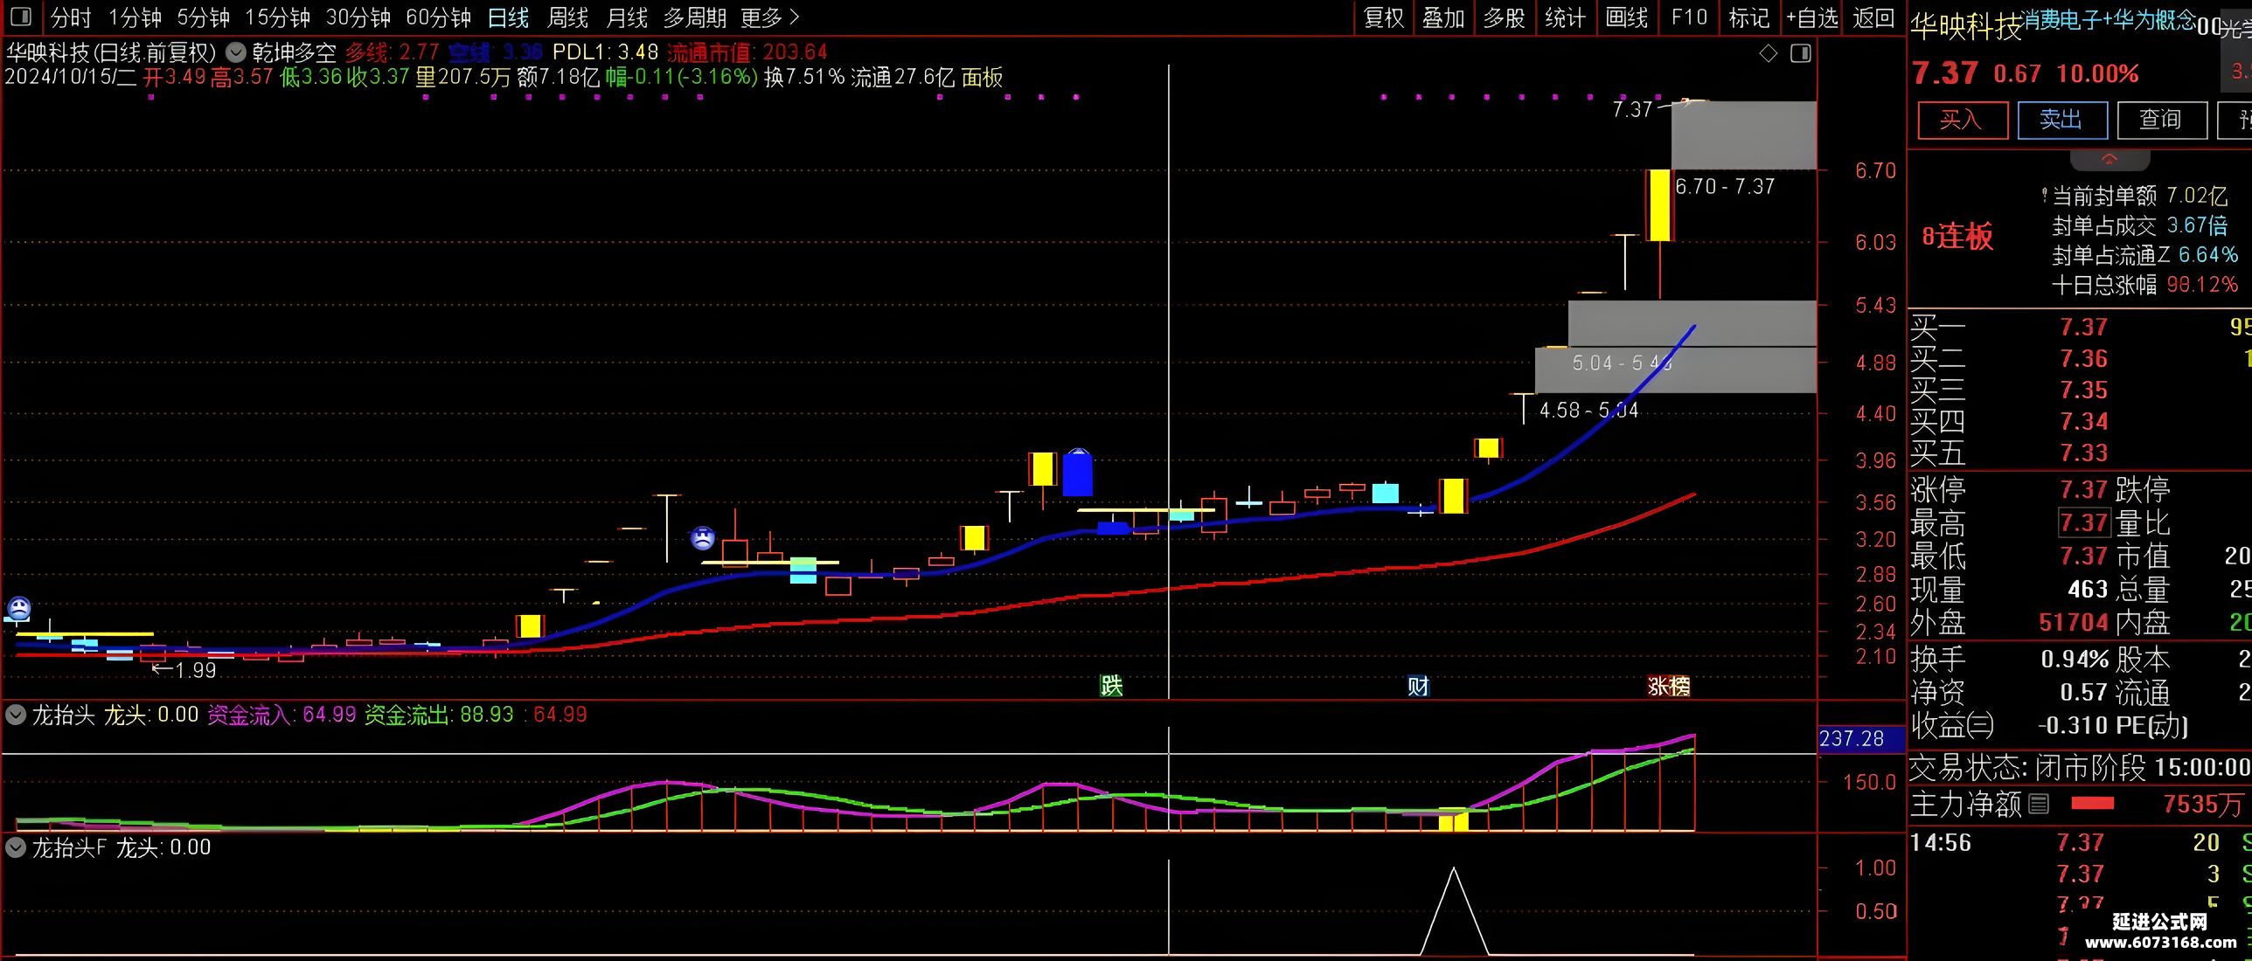
Task: Click the 面板 link in the info line
Action: (982, 78)
